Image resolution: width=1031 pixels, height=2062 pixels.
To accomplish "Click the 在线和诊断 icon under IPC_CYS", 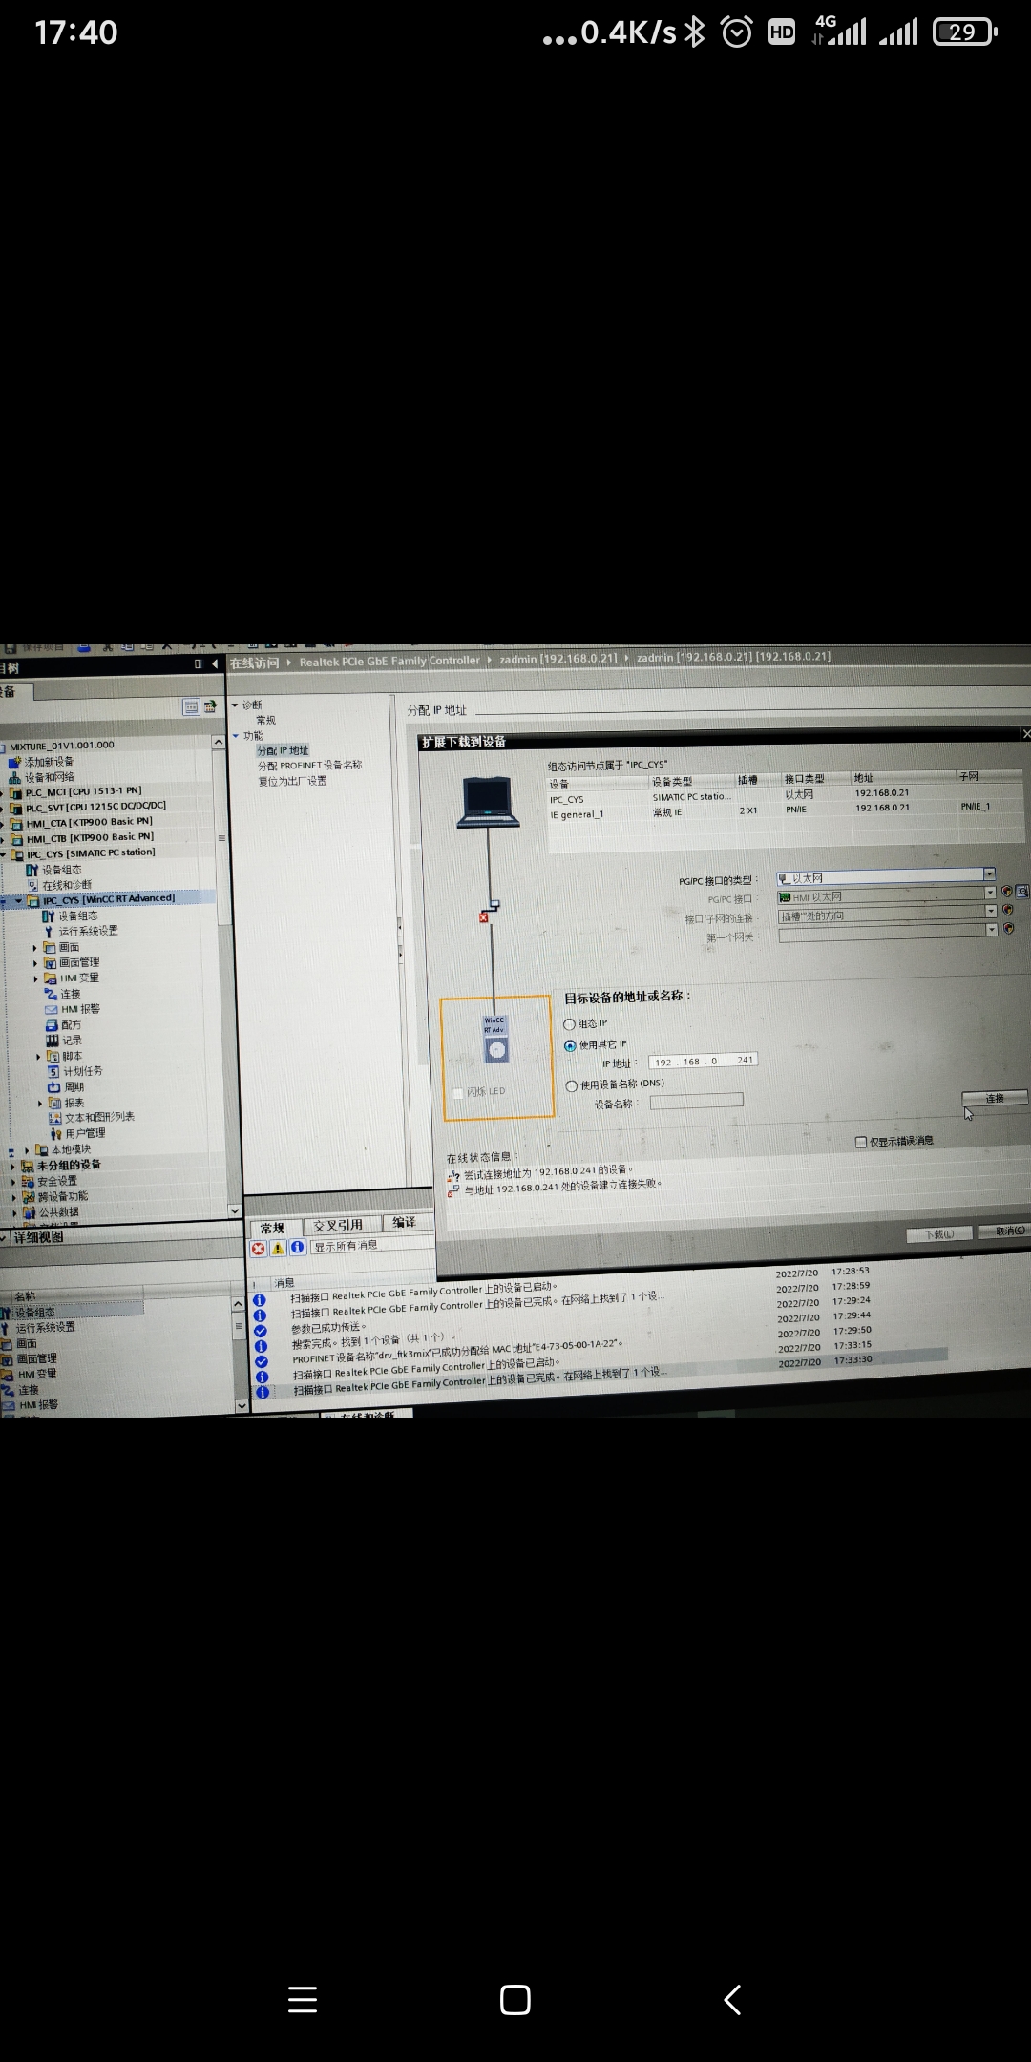I will 33,886.
